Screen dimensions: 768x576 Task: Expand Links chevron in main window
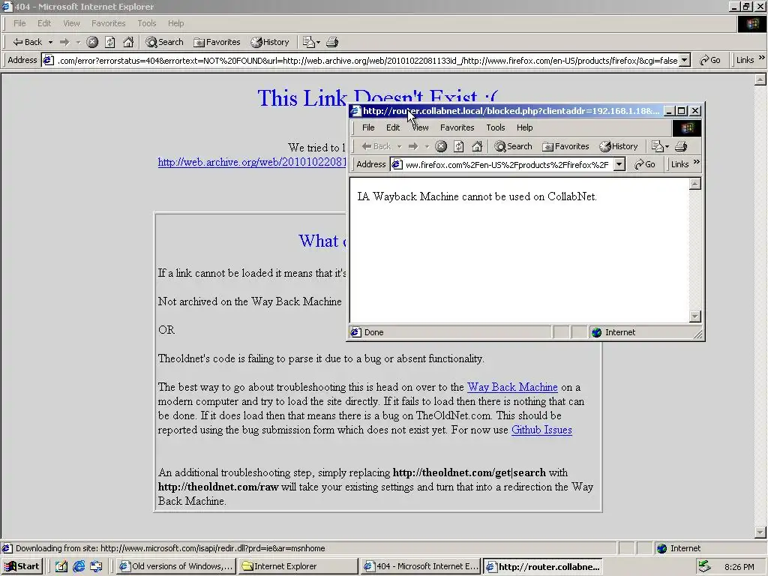point(762,58)
